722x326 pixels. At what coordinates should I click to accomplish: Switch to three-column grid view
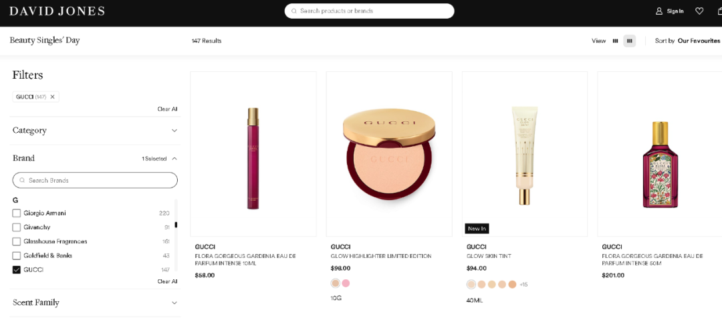616,41
